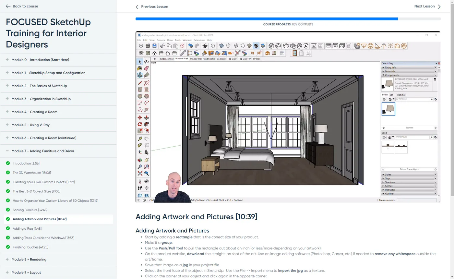Image resolution: width=454 pixels, height=279 pixels.
Task: Select the arrow Select tool
Action: (x=140, y=62)
